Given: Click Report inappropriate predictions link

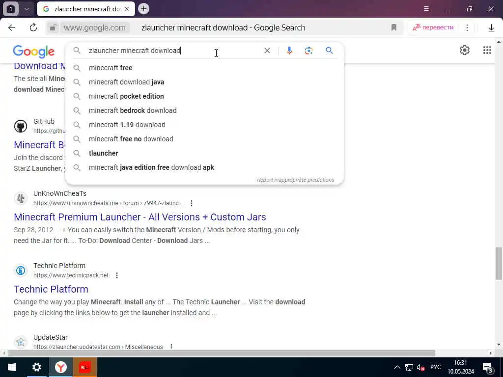Looking at the screenshot, I should (x=295, y=180).
